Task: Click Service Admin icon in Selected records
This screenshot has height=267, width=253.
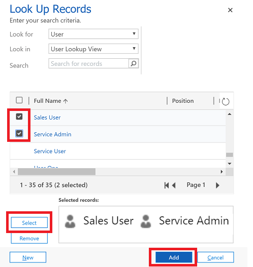Action: click(x=146, y=221)
